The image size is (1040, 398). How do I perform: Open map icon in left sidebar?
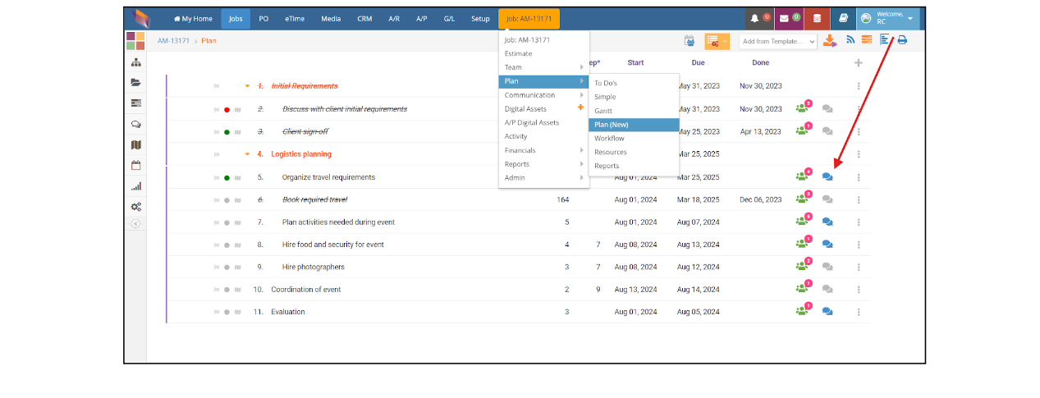pos(135,145)
